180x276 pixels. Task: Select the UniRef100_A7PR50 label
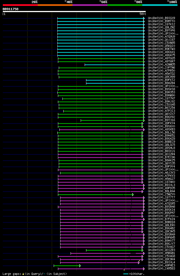[x=161, y=71]
